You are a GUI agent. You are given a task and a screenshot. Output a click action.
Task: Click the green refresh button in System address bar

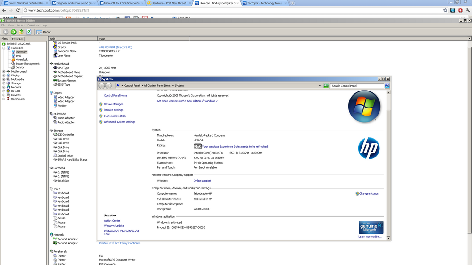[326, 86]
